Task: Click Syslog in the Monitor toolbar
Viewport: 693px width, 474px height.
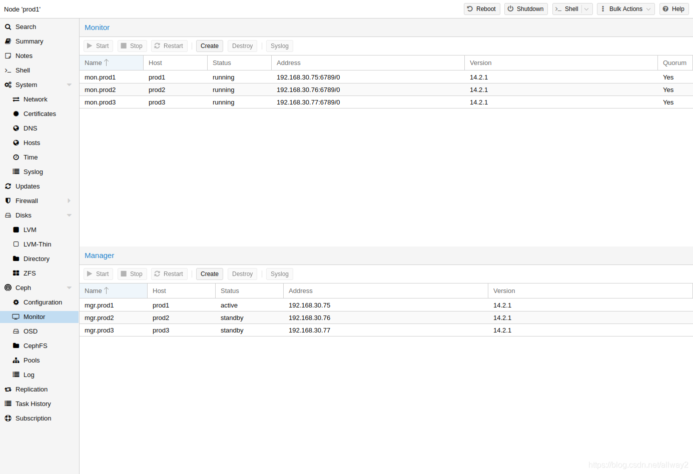Action: pyautogui.click(x=280, y=46)
